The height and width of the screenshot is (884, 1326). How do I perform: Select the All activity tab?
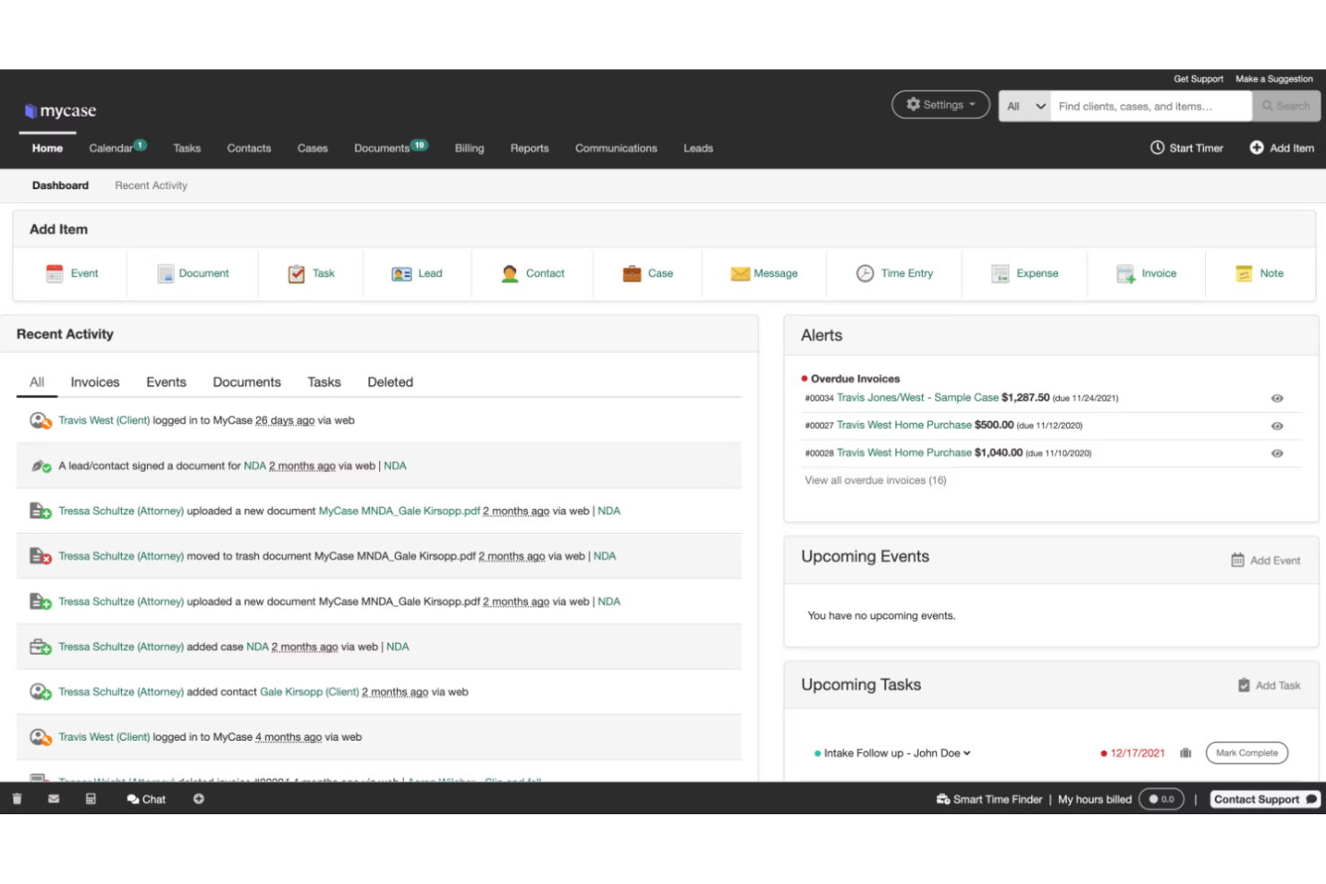point(37,382)
